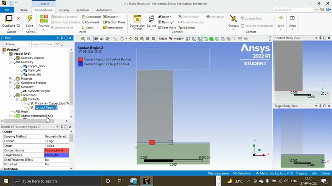Open the Messages pane from status bar
The width and height of the screenshot is (332, 186).
pos(218,173)
